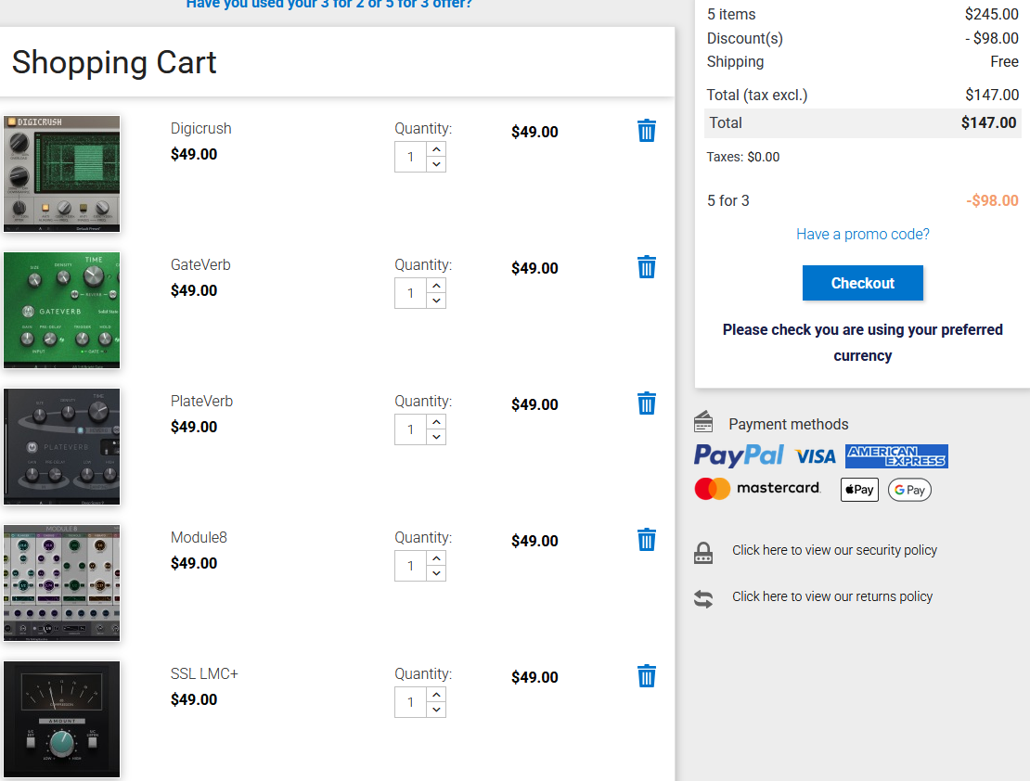Open the security policy link
The height and width of the screenshot is (781, 1030).
coord(834,550)
